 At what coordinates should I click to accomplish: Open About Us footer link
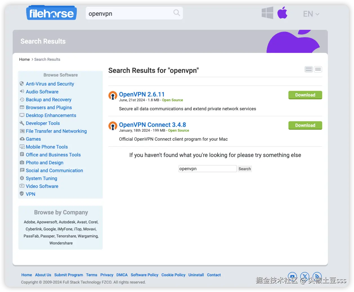point(43,275)
